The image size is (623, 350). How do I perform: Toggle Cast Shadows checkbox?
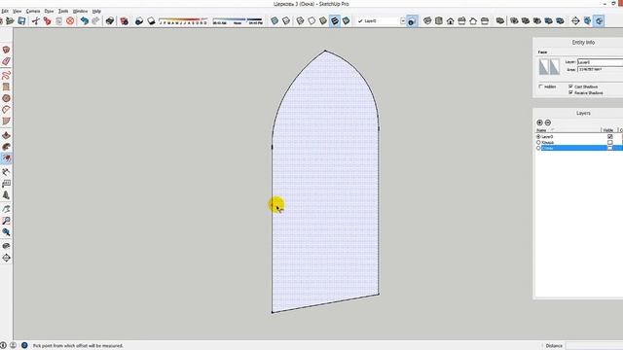point(571,87)
